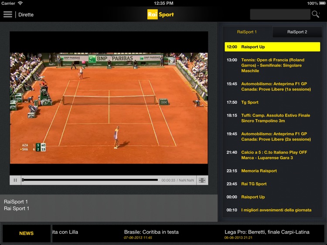Image resolution: width=327 pixels, height=245 pixels.
Task: Open the 12:00 Raisport Up program
Action: (x=272, y=47)
